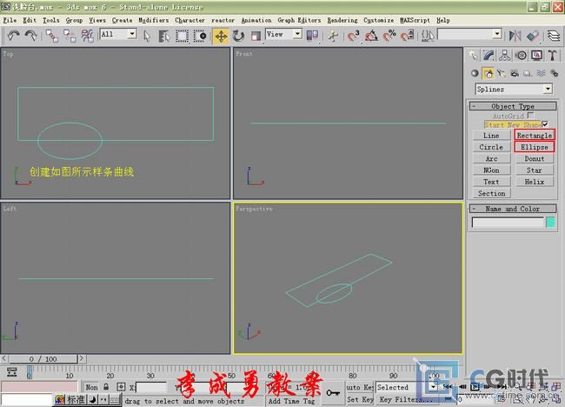Click Select and Manipulate icon
565x407 pixels.
coord(333,36)
